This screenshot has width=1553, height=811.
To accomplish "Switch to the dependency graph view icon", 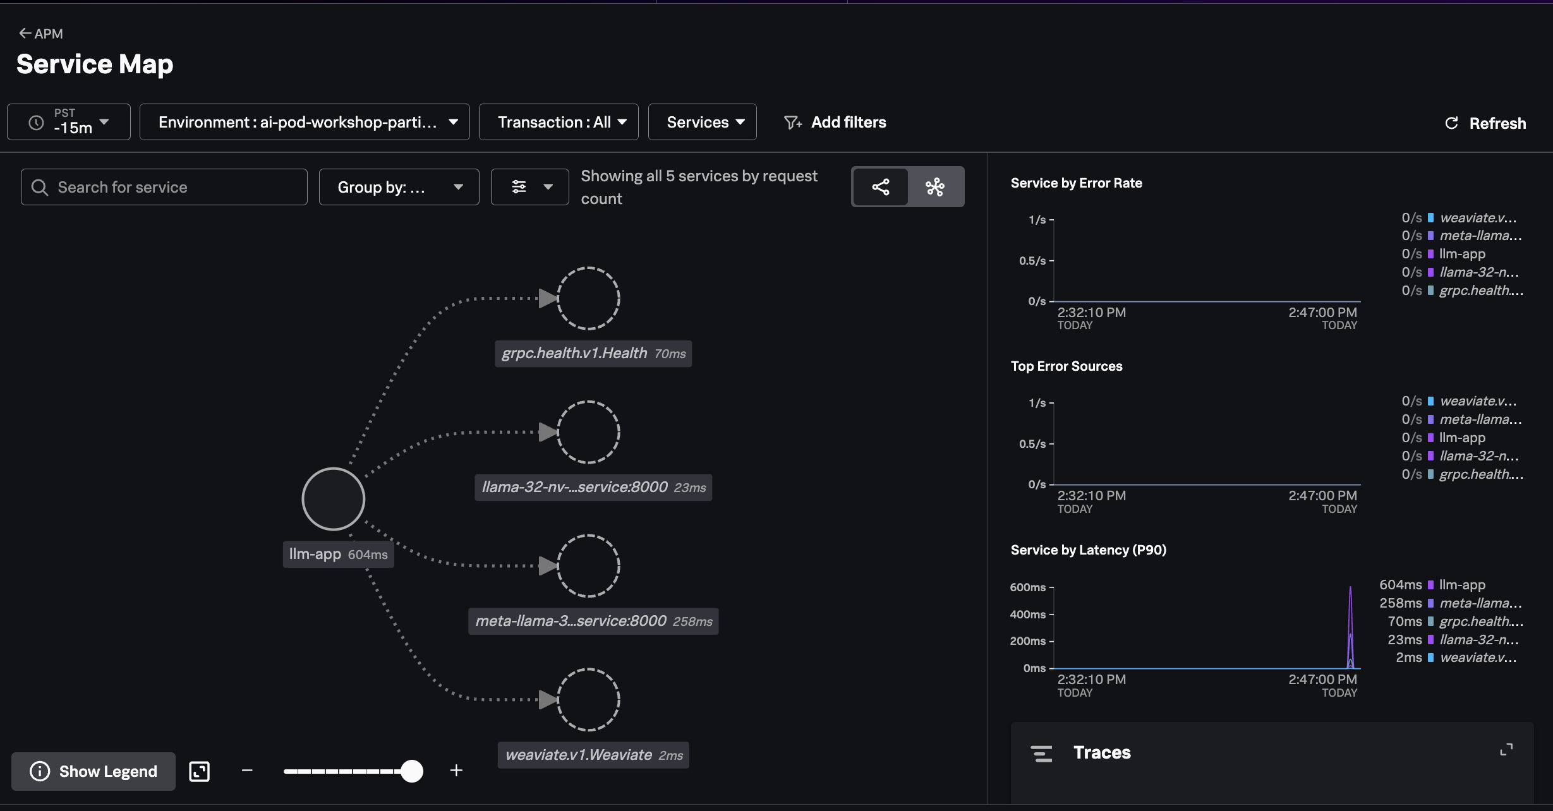I will (880, 187).
